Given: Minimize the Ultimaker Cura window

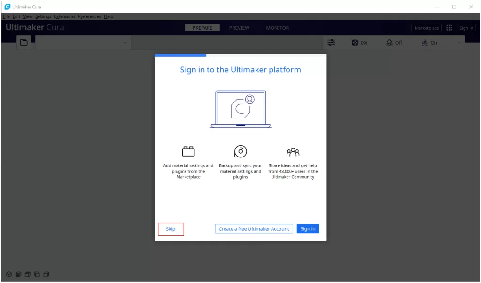Looking at the screenshot, I should [437, 7].
